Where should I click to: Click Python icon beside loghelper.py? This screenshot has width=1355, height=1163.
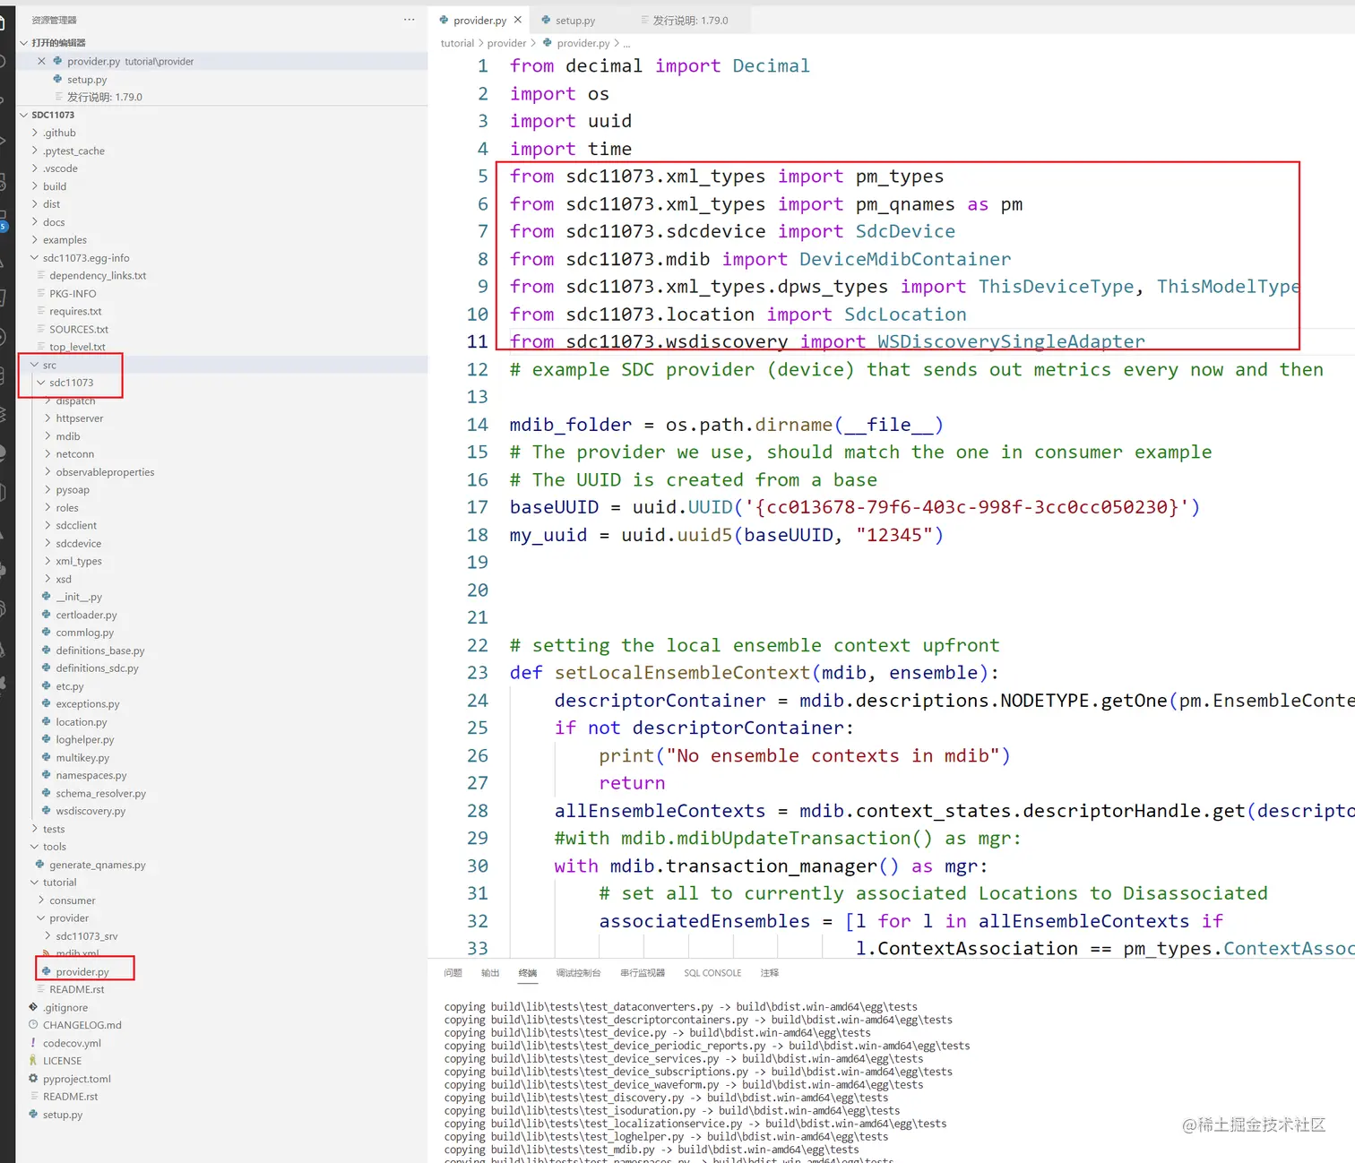(47, 740)
